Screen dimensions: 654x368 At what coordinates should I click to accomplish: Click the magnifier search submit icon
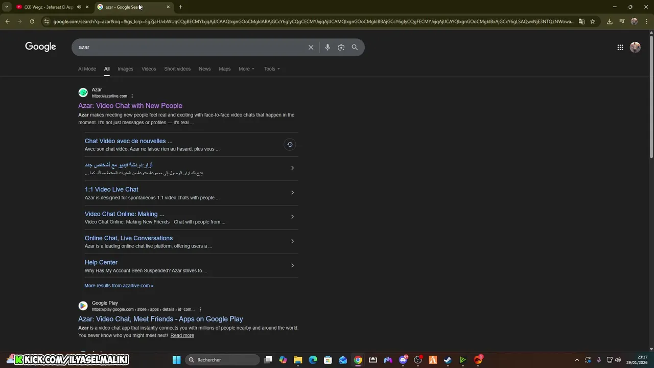click(355, 47)
